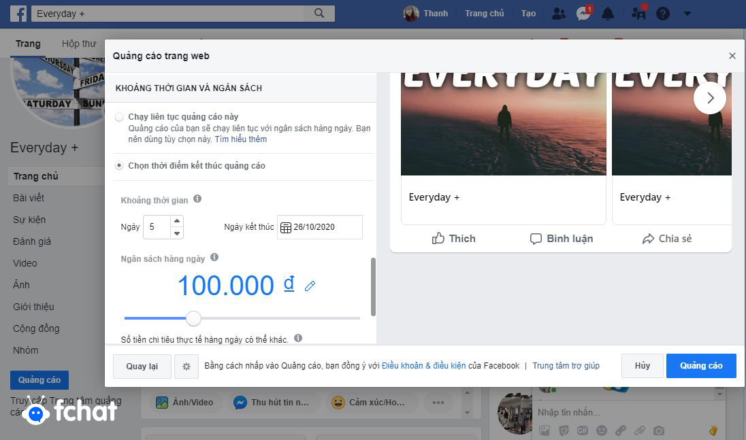The image size is (746, 440).
Task: Switch to the Hộp thư tab
Action: coord(79,44)
